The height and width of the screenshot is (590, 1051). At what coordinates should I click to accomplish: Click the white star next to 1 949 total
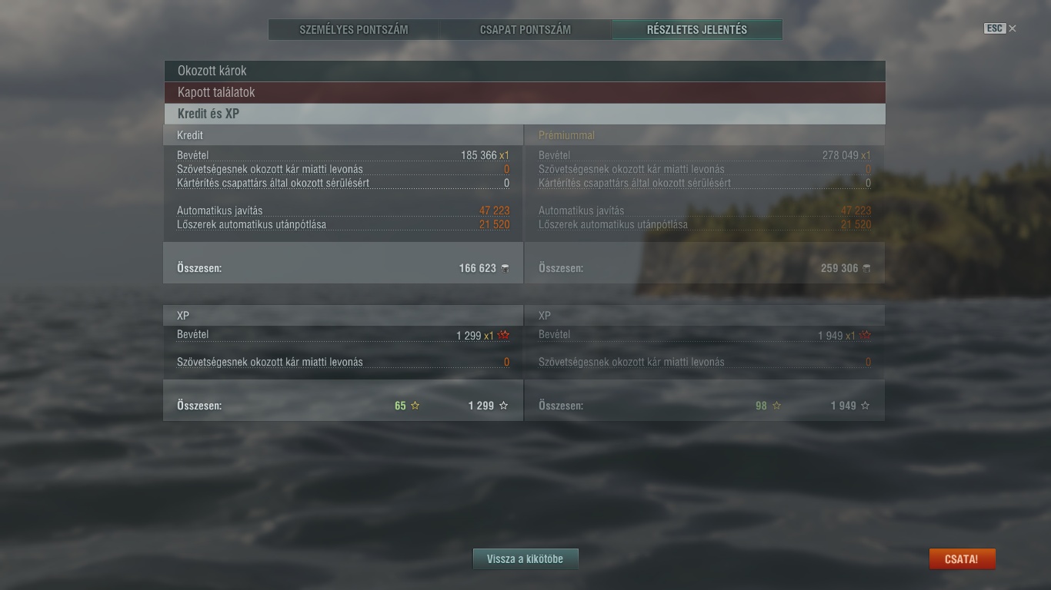[866, 406]
